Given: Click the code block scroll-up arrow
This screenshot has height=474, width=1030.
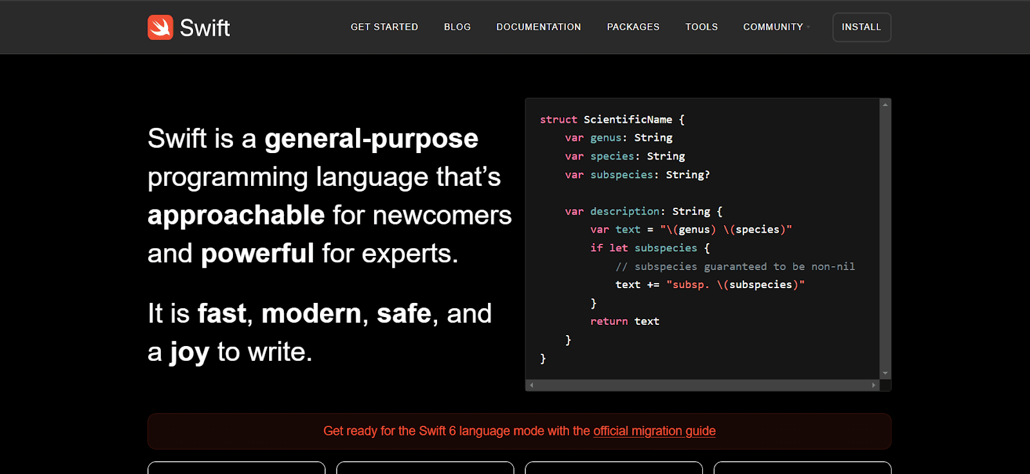Looking at the screenshot, I should pos(885,104).
